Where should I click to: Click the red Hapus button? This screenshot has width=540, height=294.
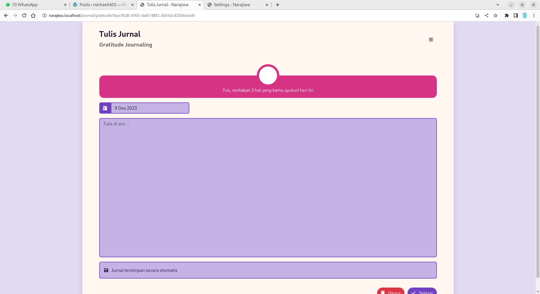pyautogui.click(x=390, y=291)
